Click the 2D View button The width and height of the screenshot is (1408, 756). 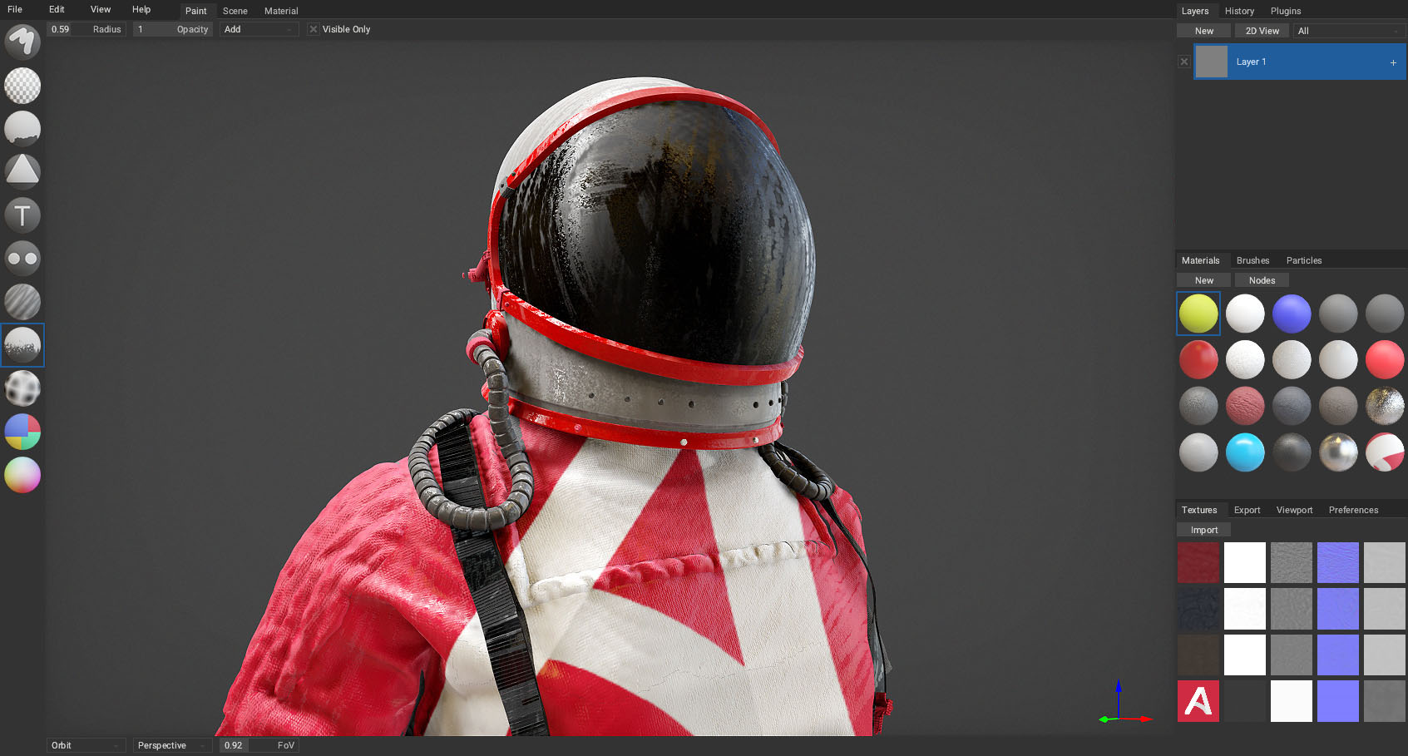(1262, 31)
